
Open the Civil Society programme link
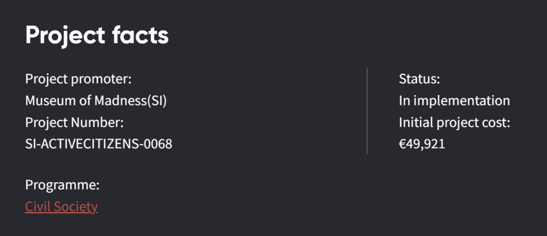tap(61, 207)
